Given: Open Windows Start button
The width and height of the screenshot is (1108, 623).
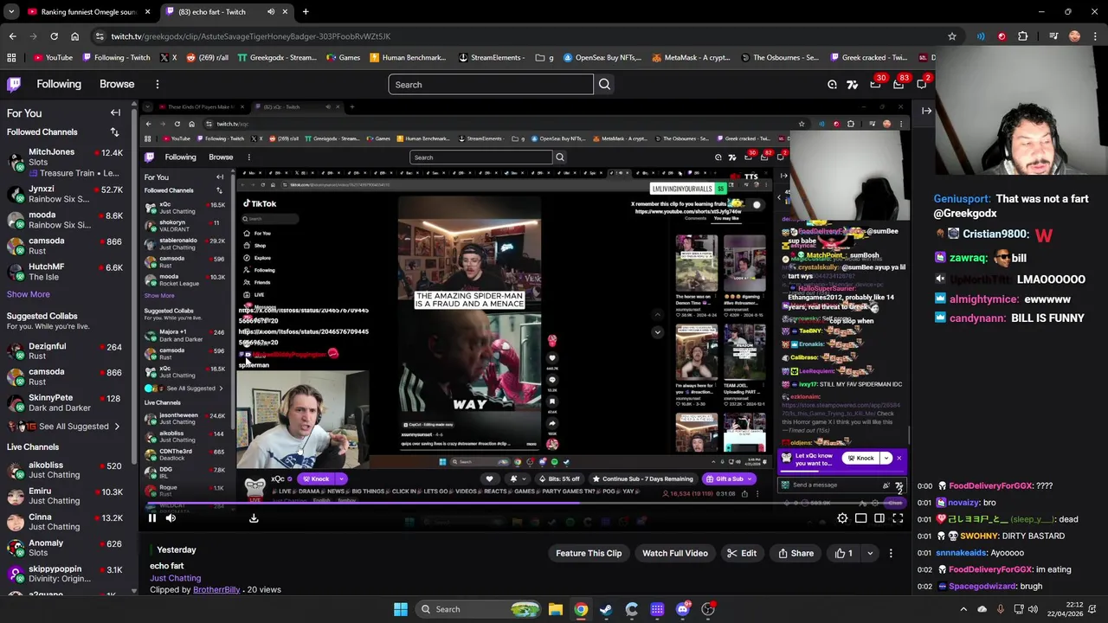Looking at the screenshot, I should click(401, 609).
